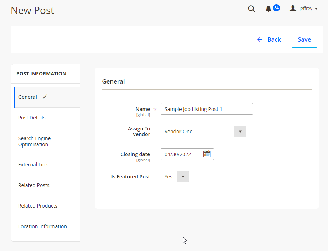Open the Is Featured Post dropdown
The height and width of the screenshot is (251, 328).
pyautogui.click(x=175, y=176)
